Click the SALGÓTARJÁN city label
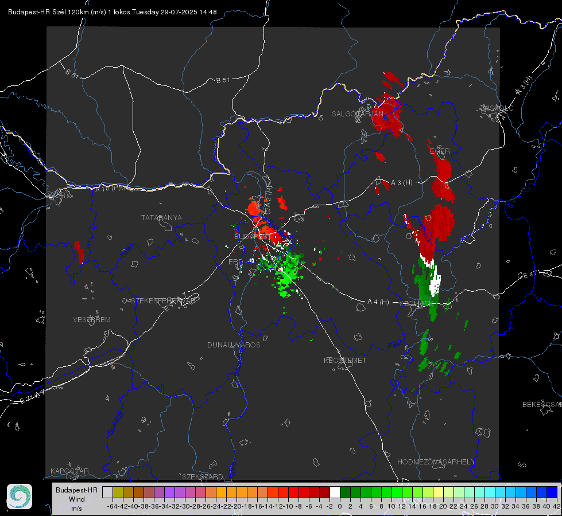 click(357, 114)
